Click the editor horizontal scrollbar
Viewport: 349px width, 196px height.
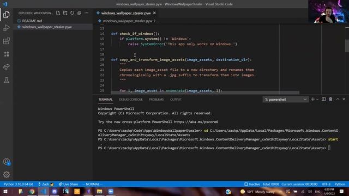pos(205,93)
